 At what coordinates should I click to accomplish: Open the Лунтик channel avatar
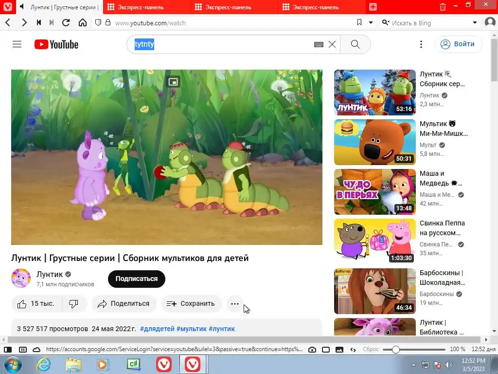(21, 278)
